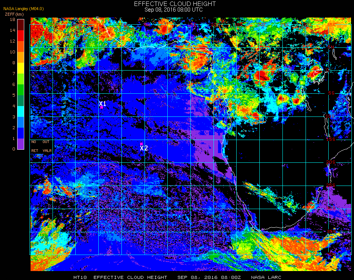Click the X2 magenta marker on the map
Screen dimensions: 354x280
(141, 144)
